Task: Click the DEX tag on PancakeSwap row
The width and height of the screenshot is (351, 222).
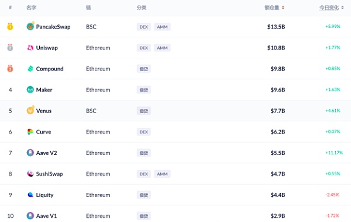Action: coord(144,27)
